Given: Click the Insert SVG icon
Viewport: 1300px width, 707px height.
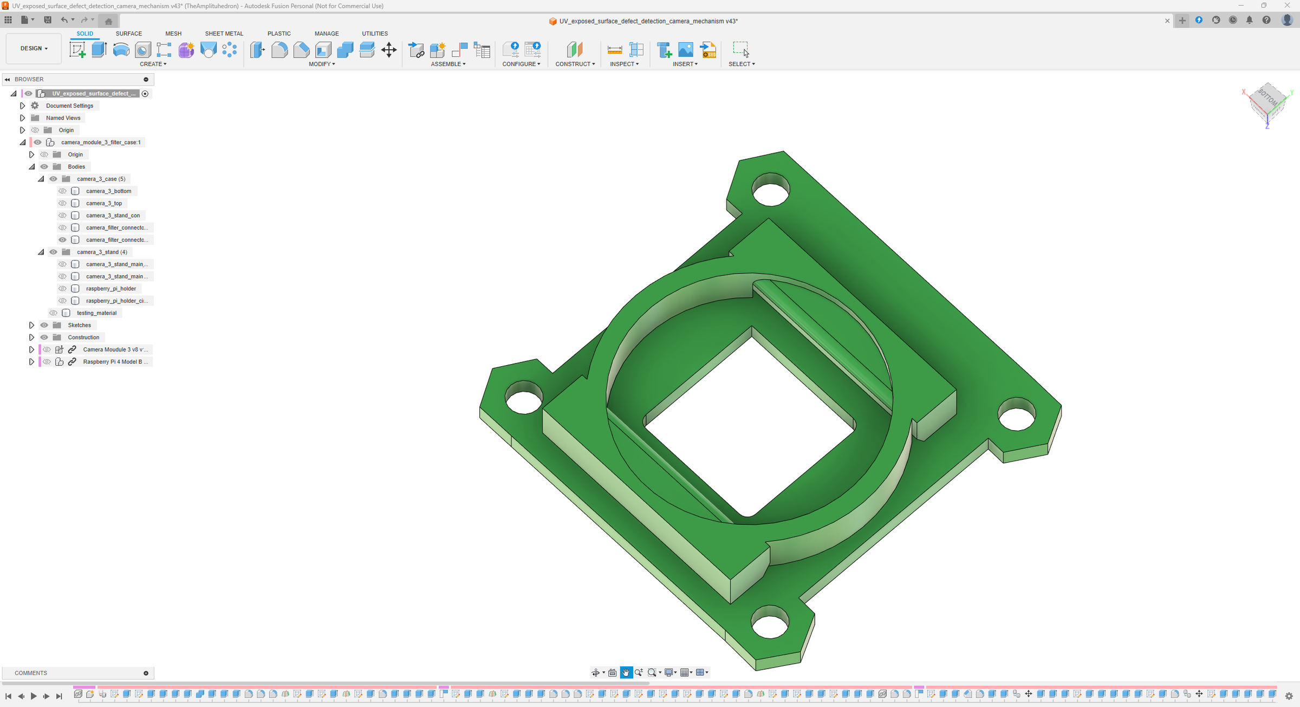Looking at the screenshot, I should click(708, 50).
